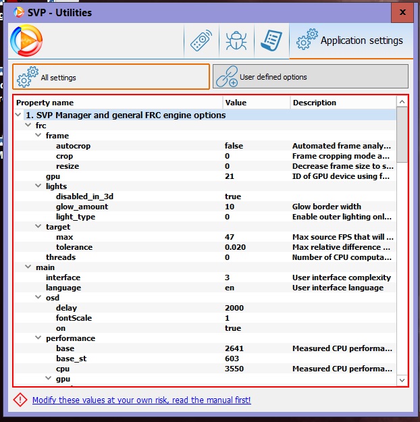Collapse the osd tree node

pyautogui.click(x=38, y=297)
